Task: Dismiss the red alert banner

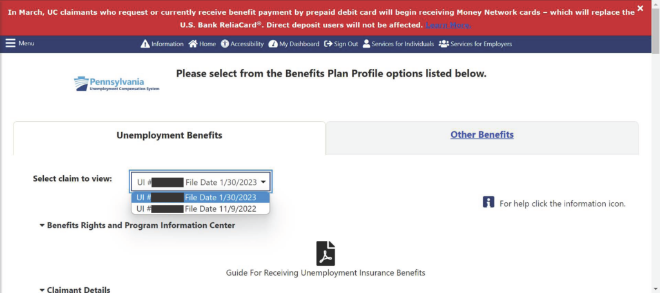Action: pos(640,8)
